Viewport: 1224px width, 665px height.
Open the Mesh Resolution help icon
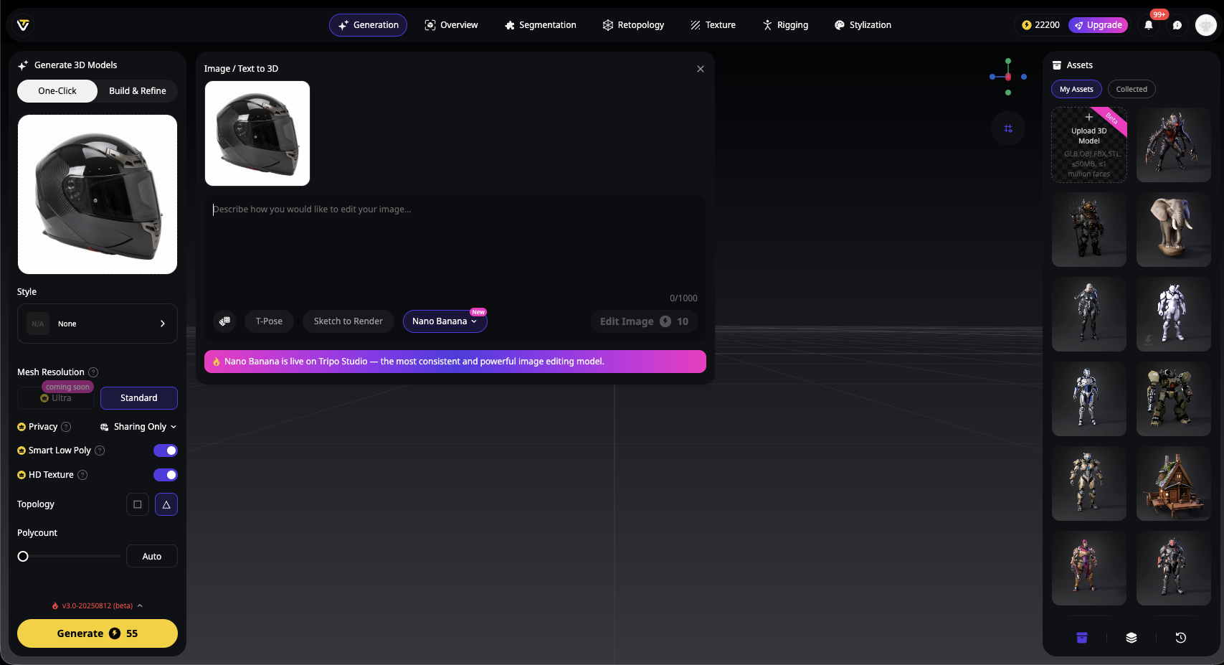pyautogui.click(x=93, y=372)
